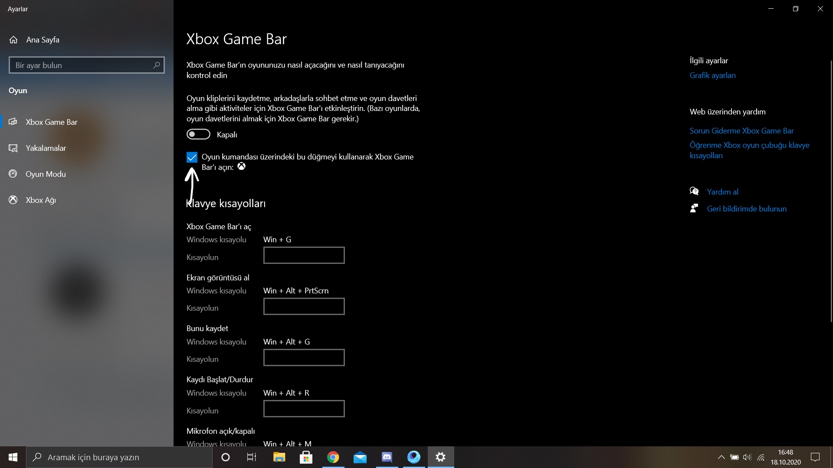Click the Yardım al chat icon
The height and width of the screenshot is (468, 833).
694,191
